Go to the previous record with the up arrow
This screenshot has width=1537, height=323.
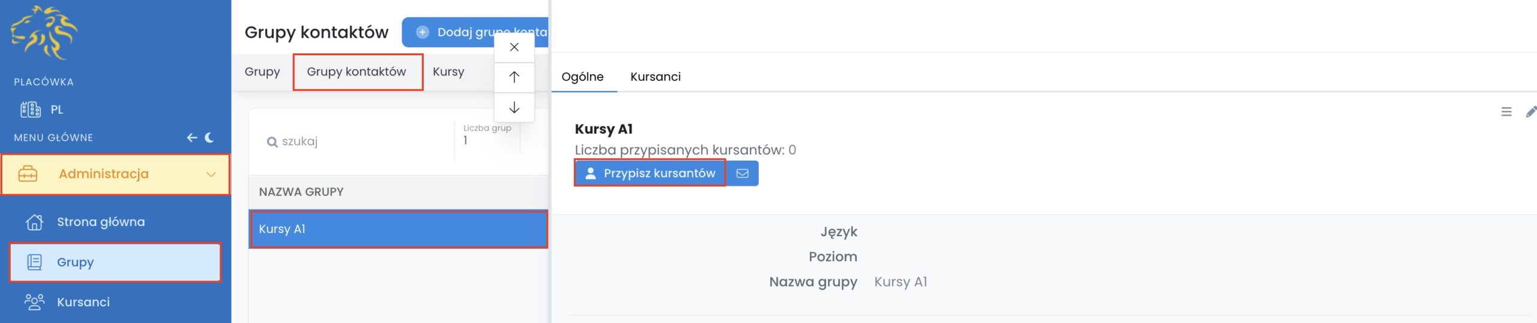(x=514, y=77)
